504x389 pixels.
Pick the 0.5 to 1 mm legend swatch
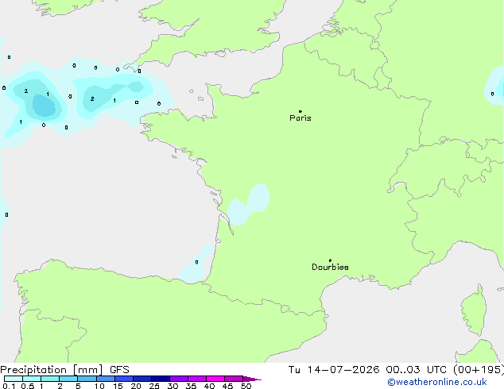pyautogui.click(x=32, y=379)
